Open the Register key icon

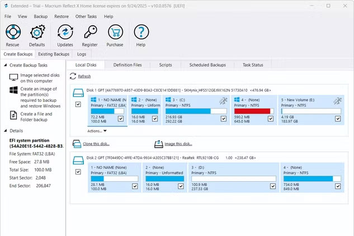(89, 32)
